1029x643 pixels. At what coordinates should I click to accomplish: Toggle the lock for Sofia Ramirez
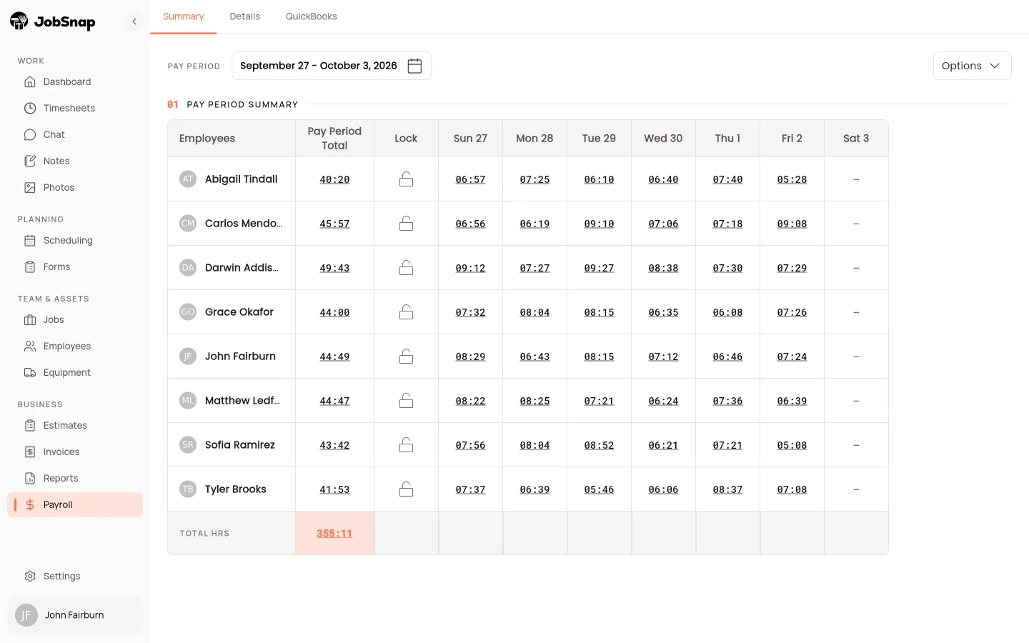coord(406,445)
